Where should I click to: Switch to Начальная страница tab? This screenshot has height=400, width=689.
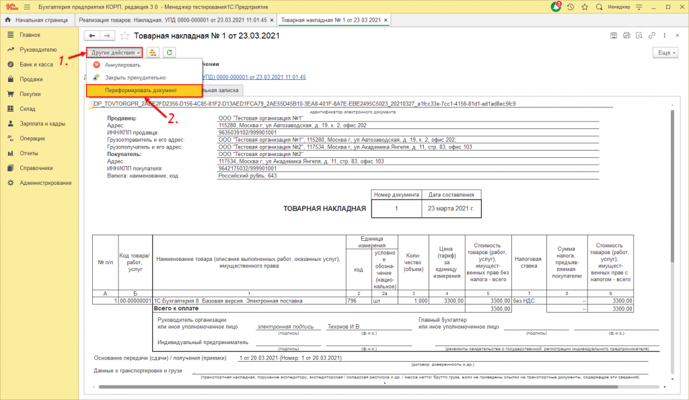[x=37, y=20]
